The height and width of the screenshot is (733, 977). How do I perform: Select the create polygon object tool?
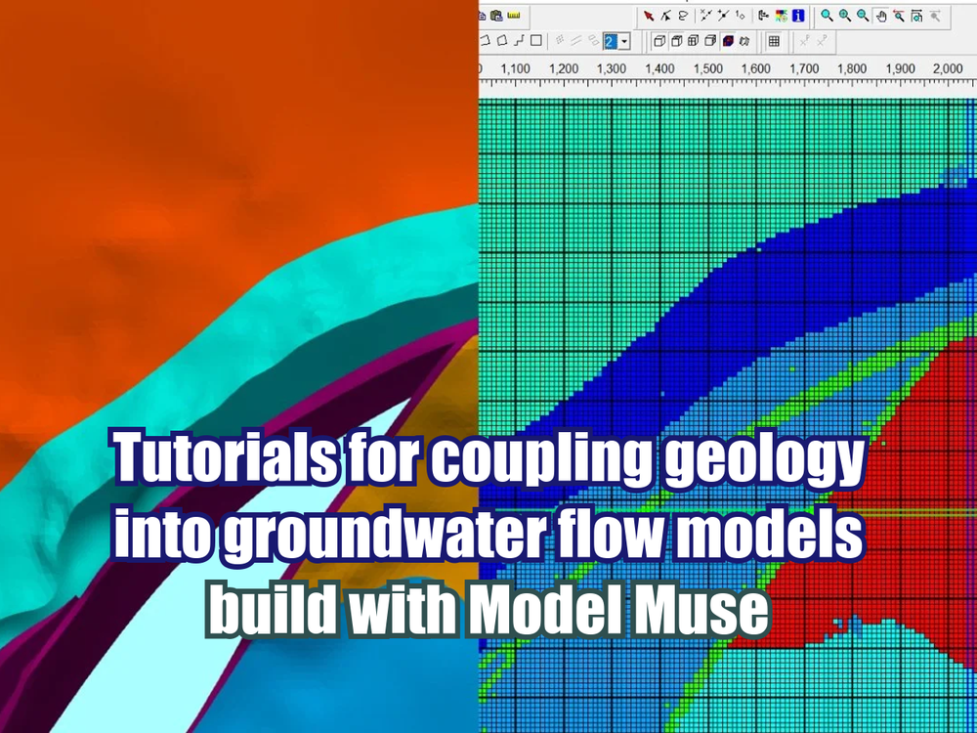pyautogui.click(x=502, y=42)
